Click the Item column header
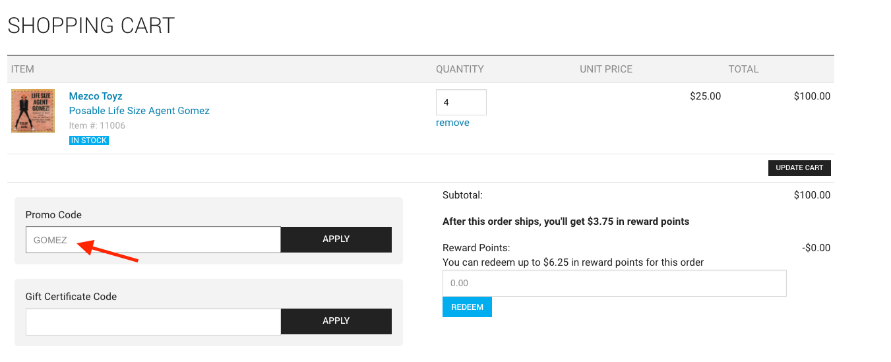891x362 pixels. (22, 69)
